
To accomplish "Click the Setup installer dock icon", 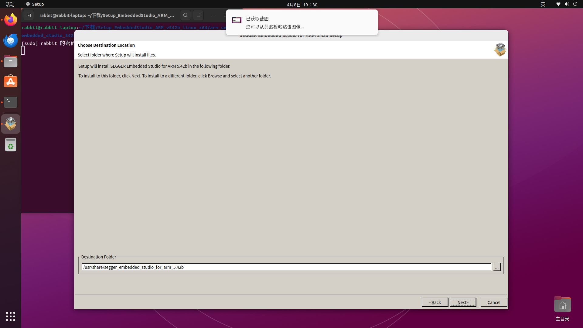I will tap(11, 124).
